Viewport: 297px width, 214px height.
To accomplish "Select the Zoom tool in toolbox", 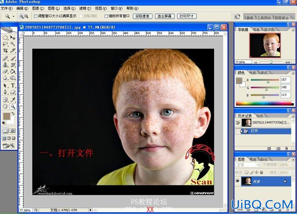I will pyautogui.click(x=13, y=106).
